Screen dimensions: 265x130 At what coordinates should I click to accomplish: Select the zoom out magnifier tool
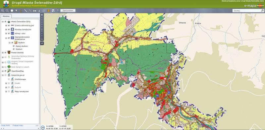(x=7, y=11)
